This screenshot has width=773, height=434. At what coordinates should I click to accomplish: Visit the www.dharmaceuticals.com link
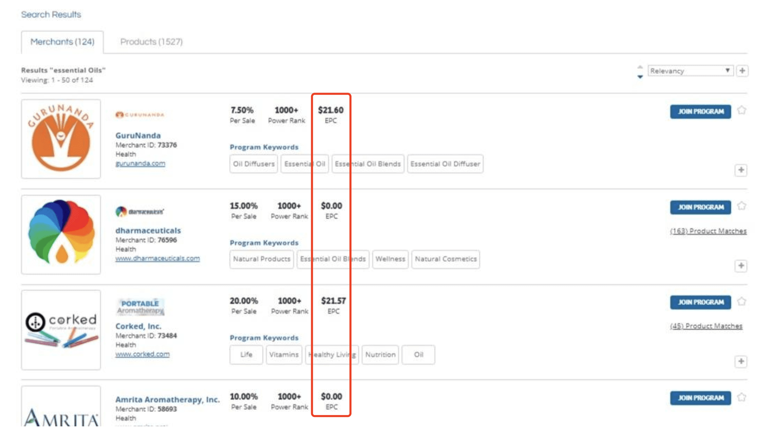pyautogui.click(x=157, y=258)
